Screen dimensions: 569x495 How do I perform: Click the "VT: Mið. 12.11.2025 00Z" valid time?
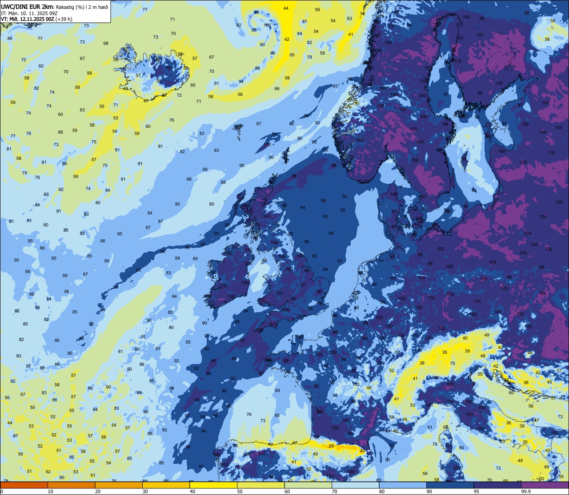tap(27, 19)
